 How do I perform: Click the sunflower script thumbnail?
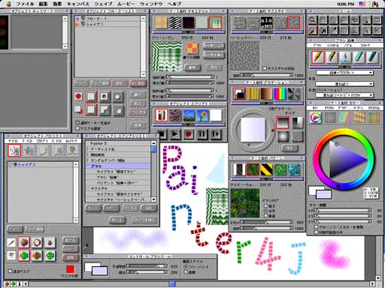coord(202,115)
